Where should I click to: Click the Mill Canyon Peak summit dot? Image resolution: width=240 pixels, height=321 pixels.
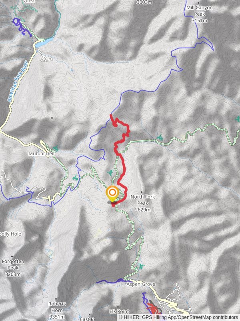coord(198,3)
